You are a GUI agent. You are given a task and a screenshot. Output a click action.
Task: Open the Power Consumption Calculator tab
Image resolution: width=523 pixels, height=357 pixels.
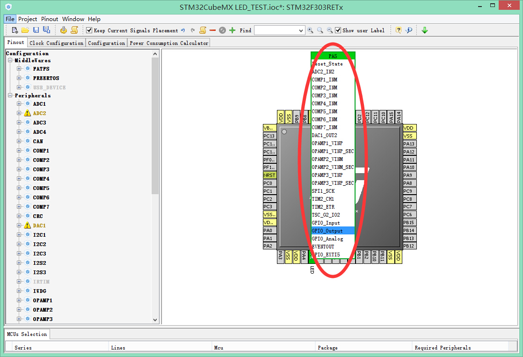click(169, 43)
